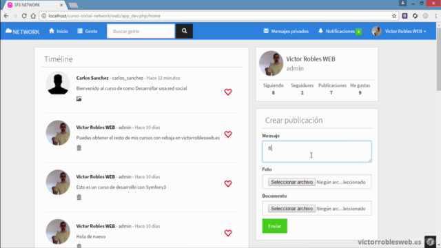The image size is (441, 248).
Task: Click Carlos Sanchez name in timeline
Action: point(92,78)
